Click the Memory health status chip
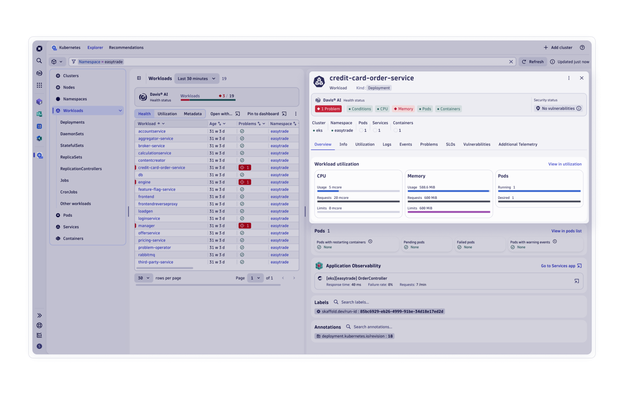Image resolution: width=624 pixels, height=395 pixels. click(403, 109)
